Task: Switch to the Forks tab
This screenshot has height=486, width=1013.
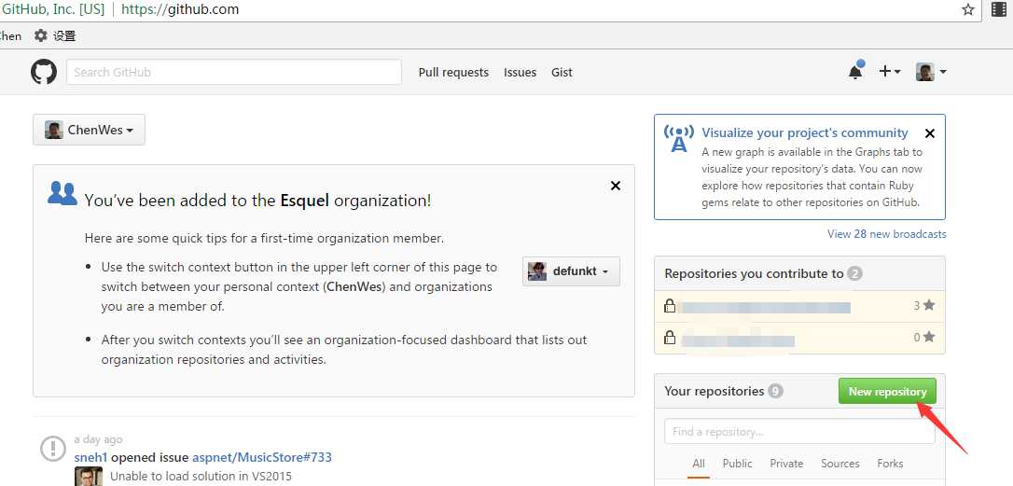Action: point(890,464)
